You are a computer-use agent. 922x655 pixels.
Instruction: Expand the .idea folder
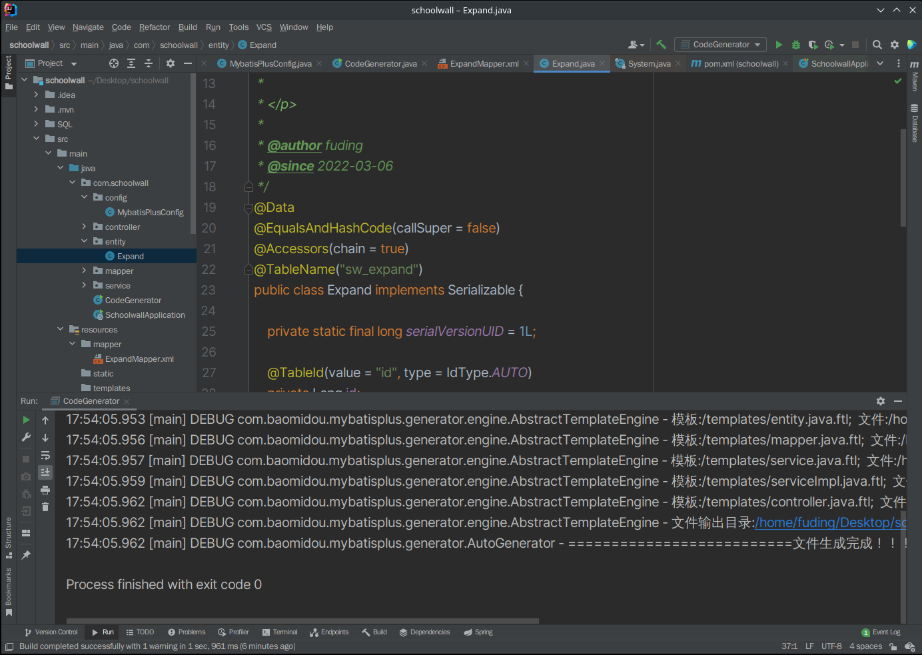pos(37,95)
